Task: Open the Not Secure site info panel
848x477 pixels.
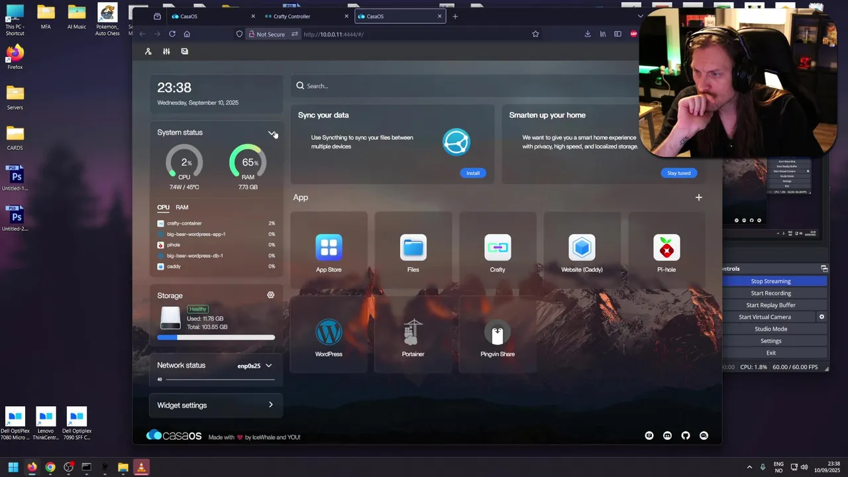Action: click(x=266, y=34)
